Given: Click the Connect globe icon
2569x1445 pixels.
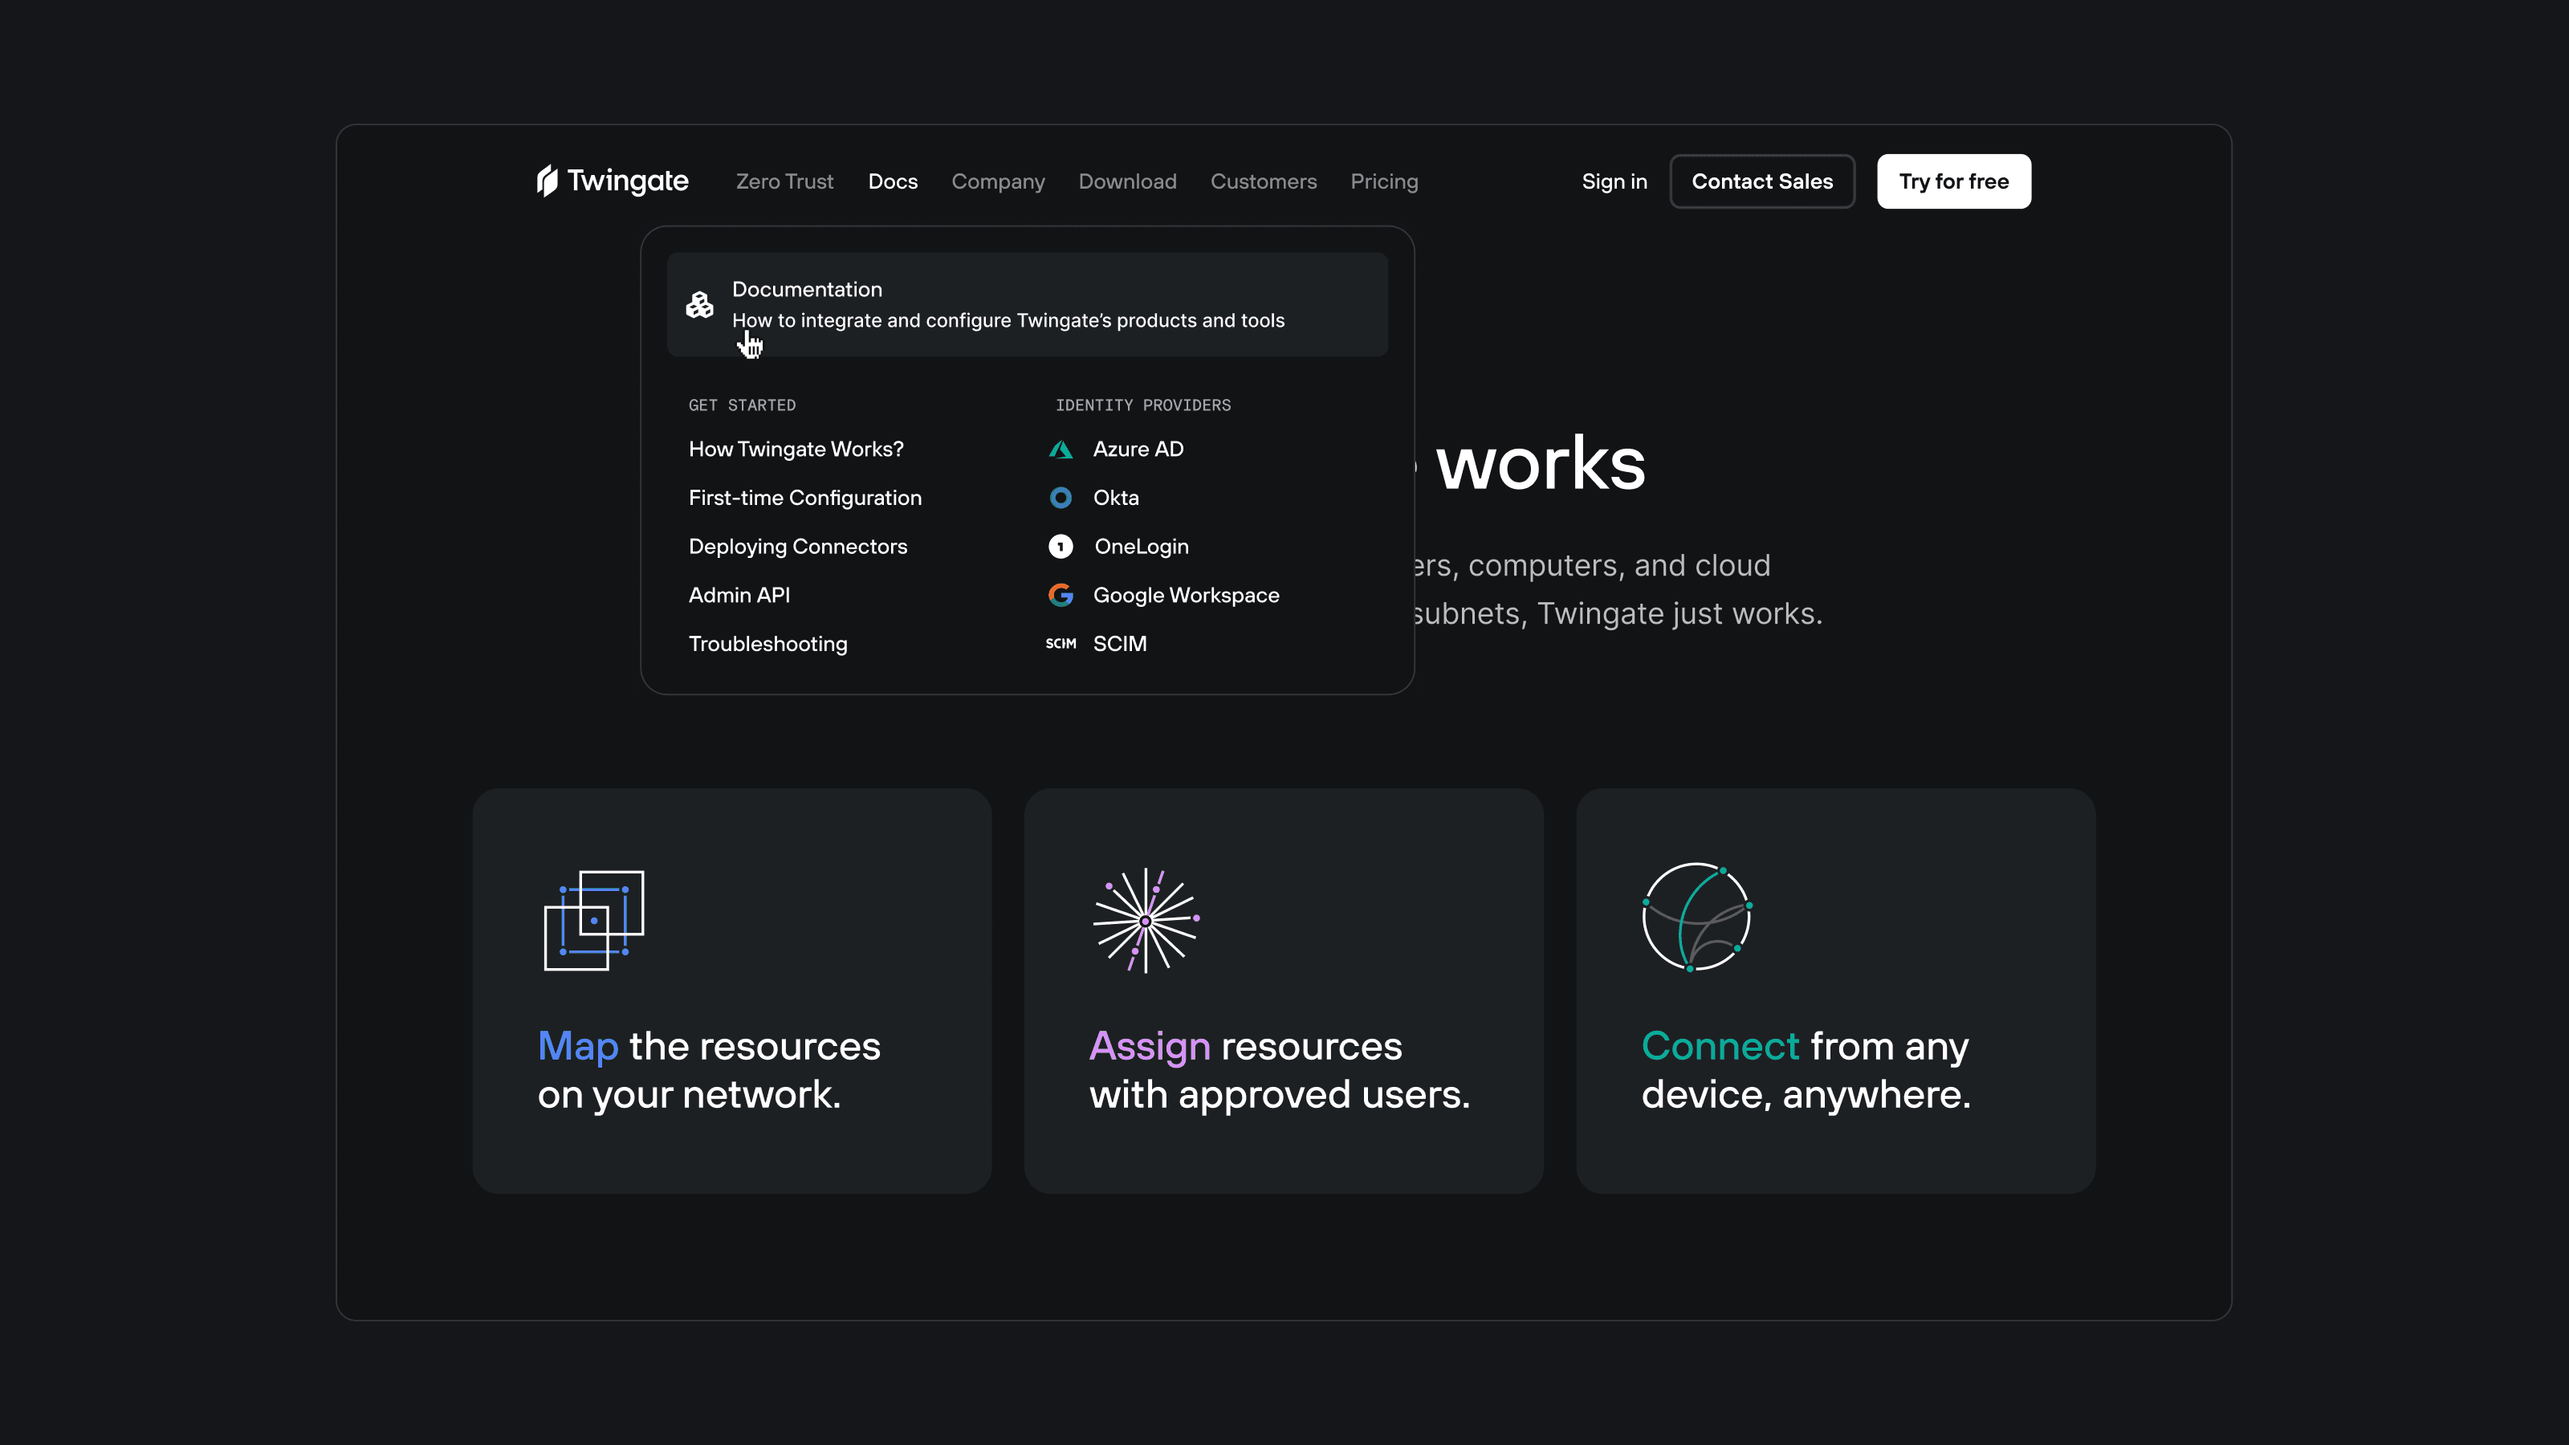Looking at the screenshot, I should (x=1696, y=917).
